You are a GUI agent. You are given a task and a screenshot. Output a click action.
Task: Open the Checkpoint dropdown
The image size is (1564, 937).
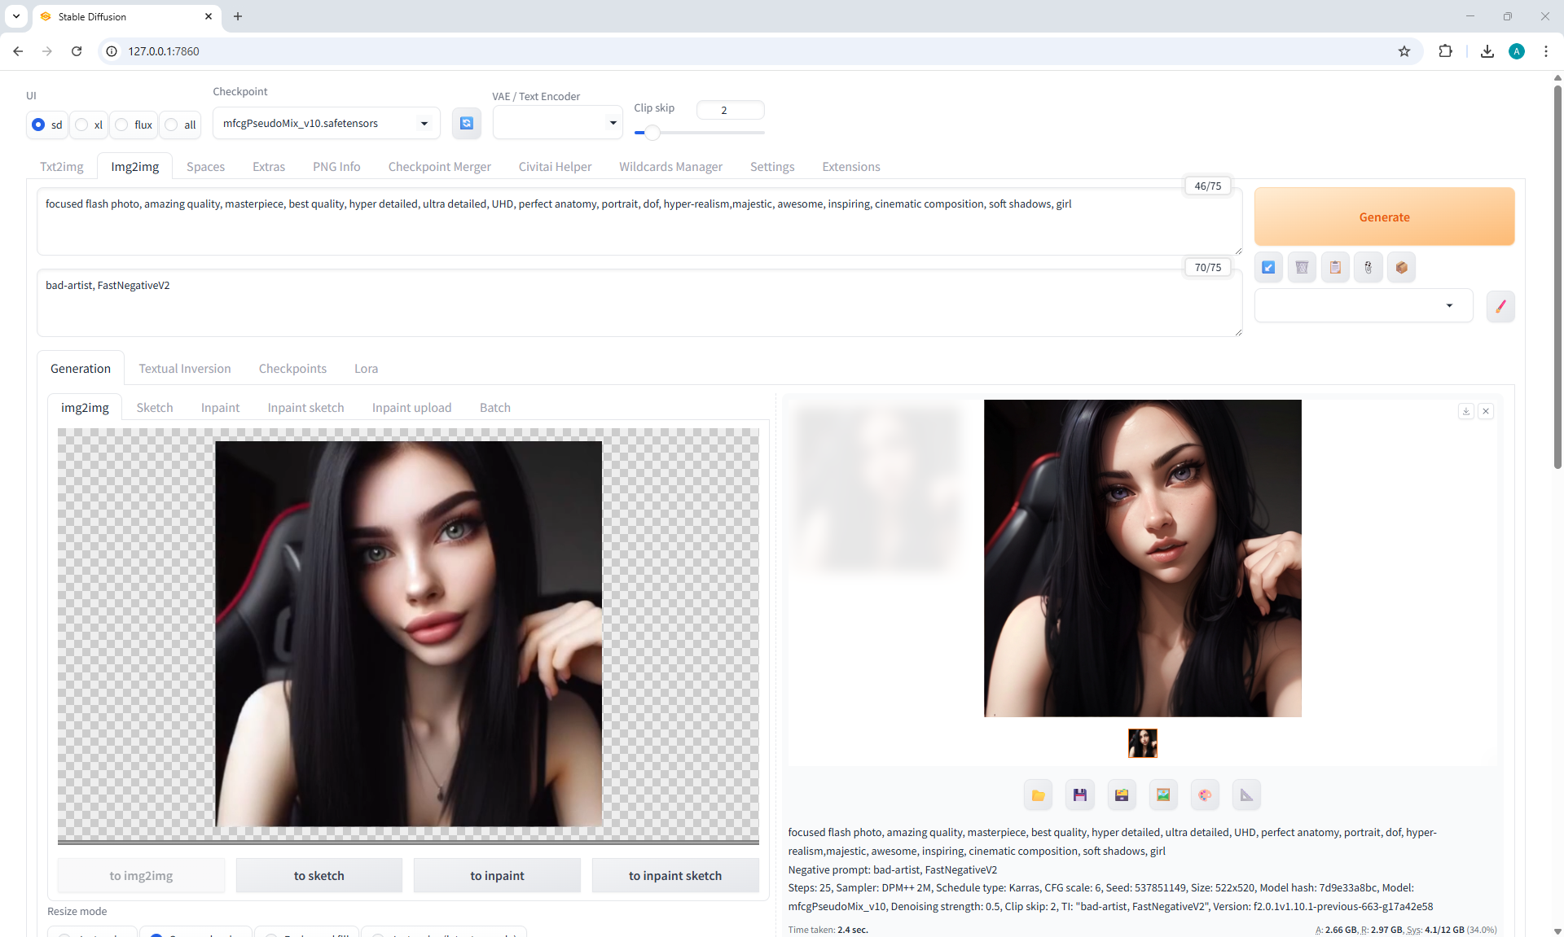point(326,124)
